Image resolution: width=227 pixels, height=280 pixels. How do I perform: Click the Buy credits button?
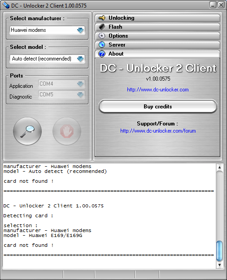(x=158, y=107)
